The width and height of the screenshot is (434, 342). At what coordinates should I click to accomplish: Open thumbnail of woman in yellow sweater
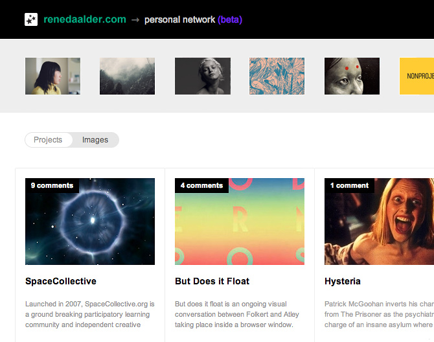[x=53, y=76]
